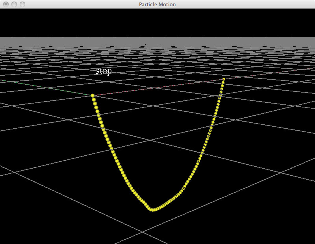Click the gray horizon band of the grid
315x244 pixels.
(x=157, y=41)
